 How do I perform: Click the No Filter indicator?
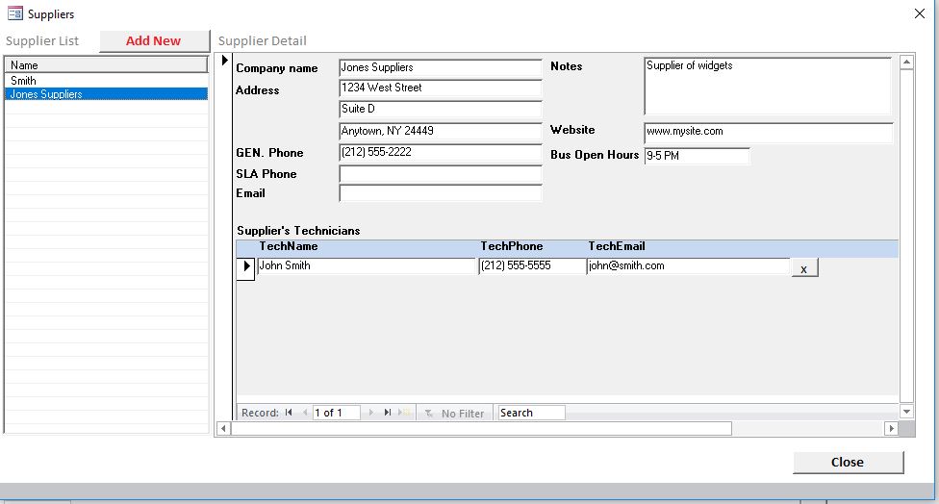click(x=454, y=413)
